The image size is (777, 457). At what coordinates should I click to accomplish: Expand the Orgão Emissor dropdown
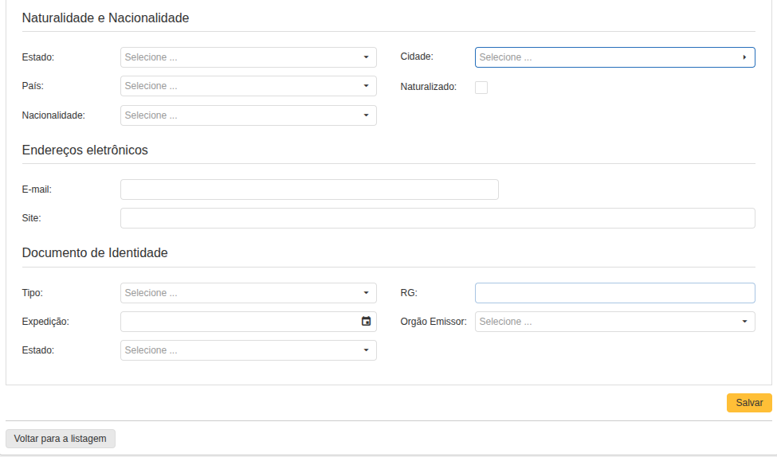[614, 322]
